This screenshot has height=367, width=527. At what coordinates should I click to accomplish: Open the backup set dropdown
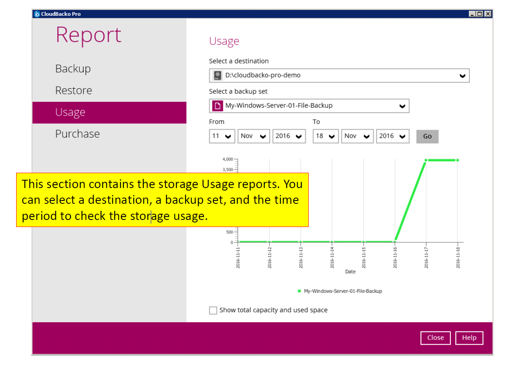click(402, 106)
